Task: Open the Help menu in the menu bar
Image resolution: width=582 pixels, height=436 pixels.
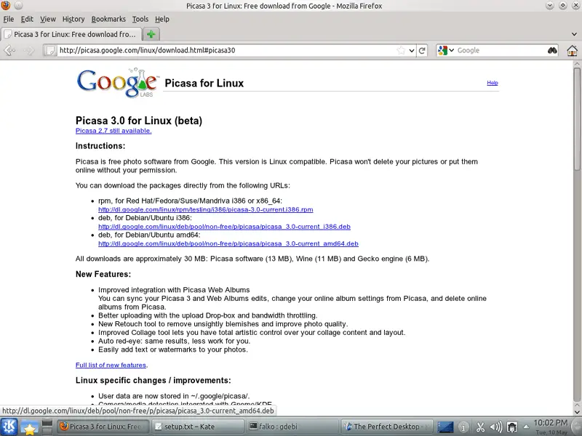Action: [x=162, y=20]
